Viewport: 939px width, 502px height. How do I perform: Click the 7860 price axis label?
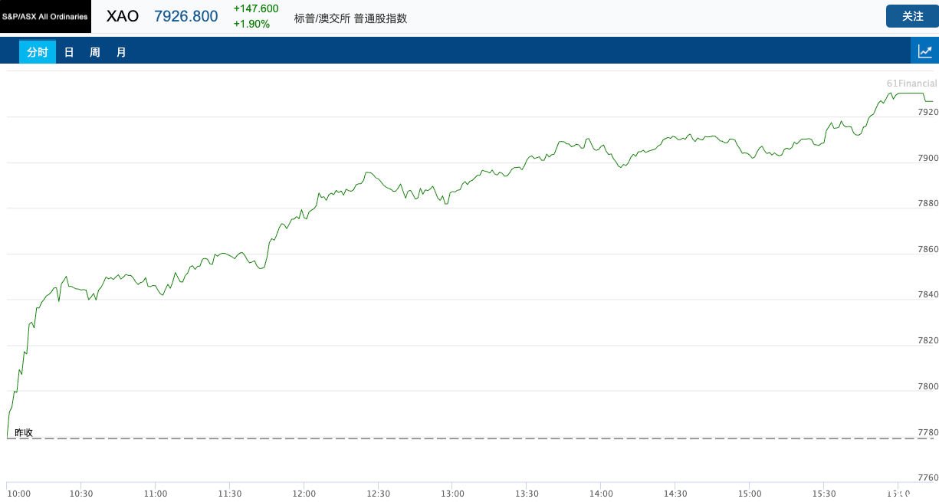pyautogui.click(x=928, y=249)
